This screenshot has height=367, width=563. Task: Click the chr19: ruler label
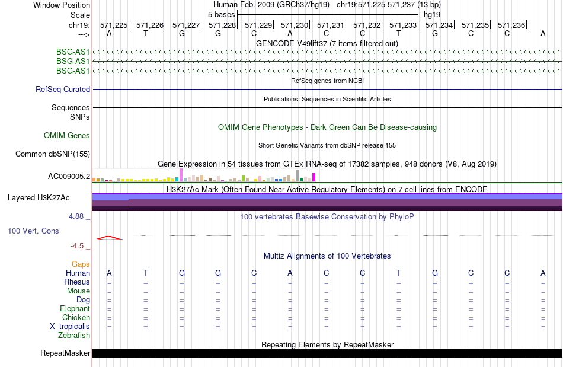click(79, 25)
